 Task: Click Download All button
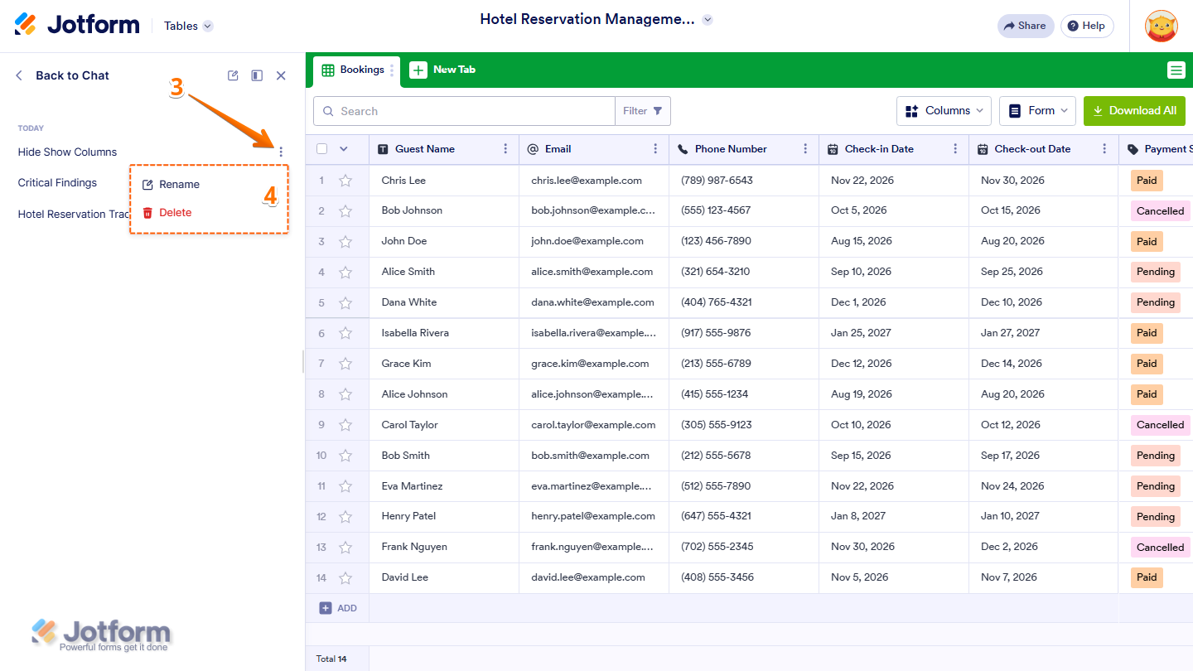pos(1134,111)
